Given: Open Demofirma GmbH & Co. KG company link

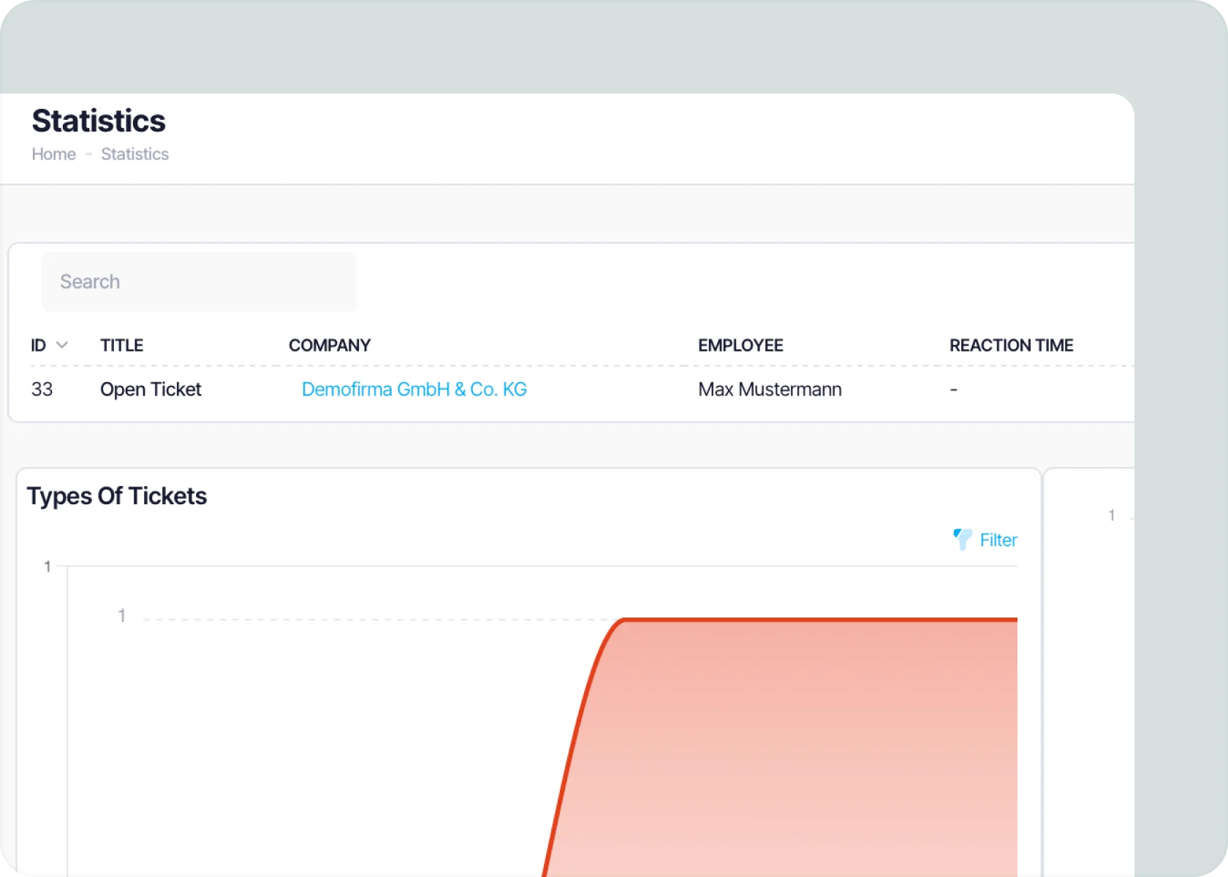Looking at the screenshot, I should (x=414, y=390).
